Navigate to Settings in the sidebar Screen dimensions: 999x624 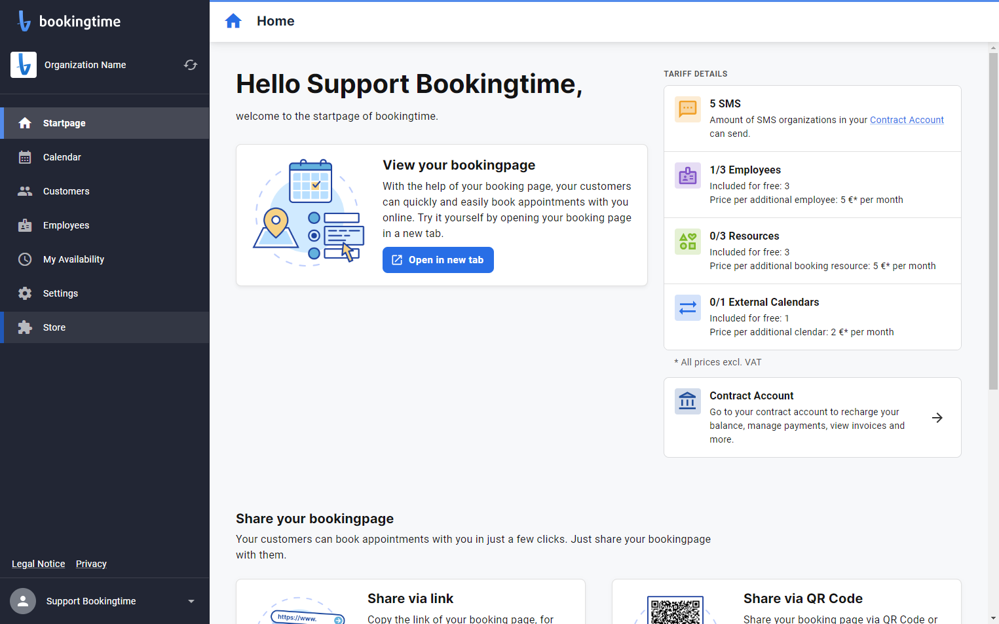coord(105,293)
